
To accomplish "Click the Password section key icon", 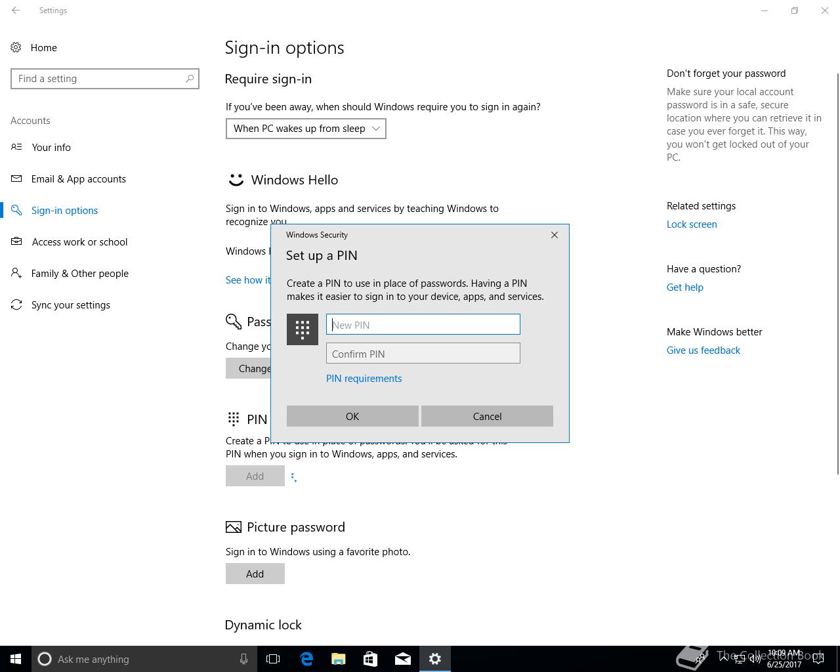I will click(233, 321).
